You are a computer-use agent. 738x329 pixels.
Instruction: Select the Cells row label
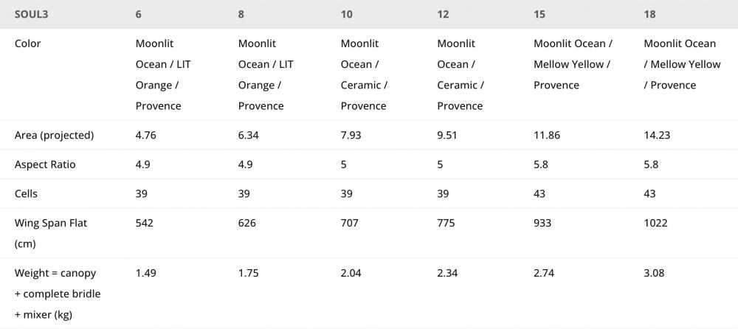click(26, 193)
